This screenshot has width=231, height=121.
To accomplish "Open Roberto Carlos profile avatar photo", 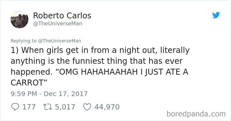I will pos(19,19).
